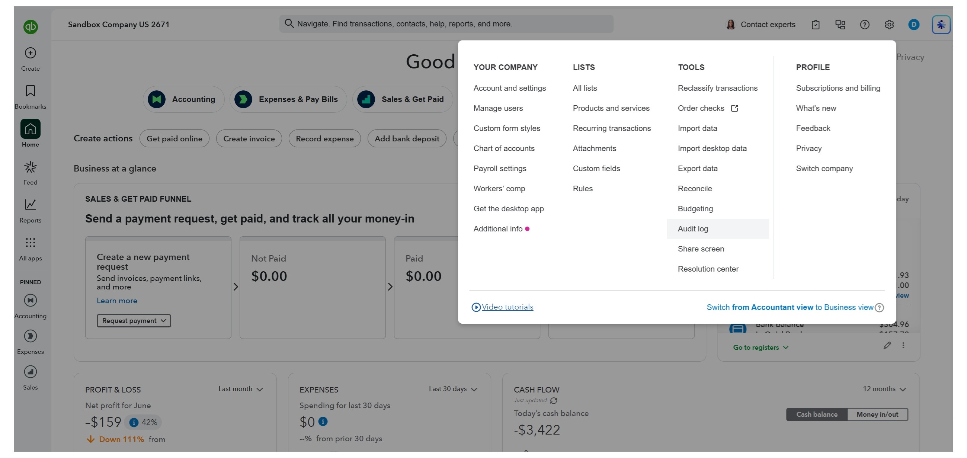Click help icon beside Business view switch

[879, 307]
